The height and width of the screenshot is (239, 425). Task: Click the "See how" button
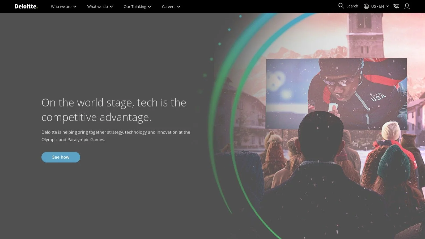pos(61,157)
